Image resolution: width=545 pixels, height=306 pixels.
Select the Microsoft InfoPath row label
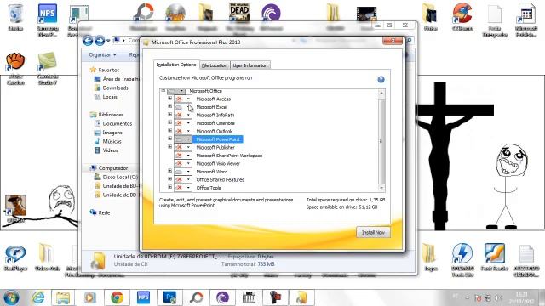coord(215,115)
